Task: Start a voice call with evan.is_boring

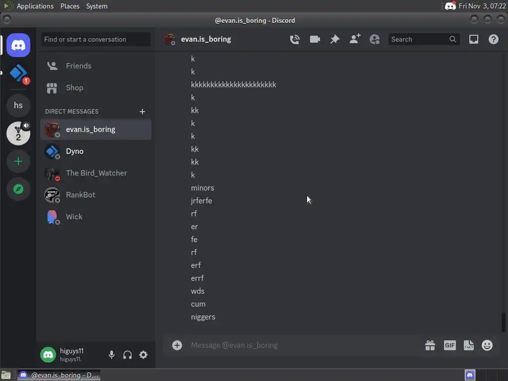Action: tap(295, 39)
